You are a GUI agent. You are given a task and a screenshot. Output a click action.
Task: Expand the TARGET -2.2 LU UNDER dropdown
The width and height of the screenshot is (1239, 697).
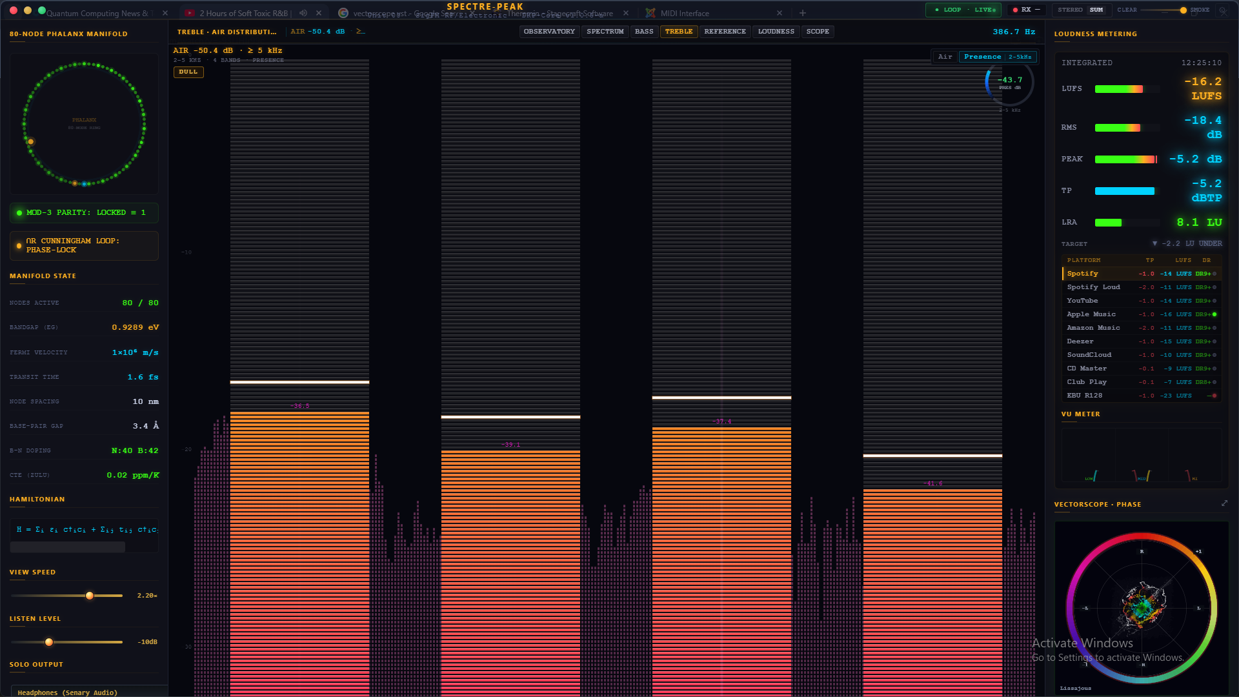point(1187,243)
